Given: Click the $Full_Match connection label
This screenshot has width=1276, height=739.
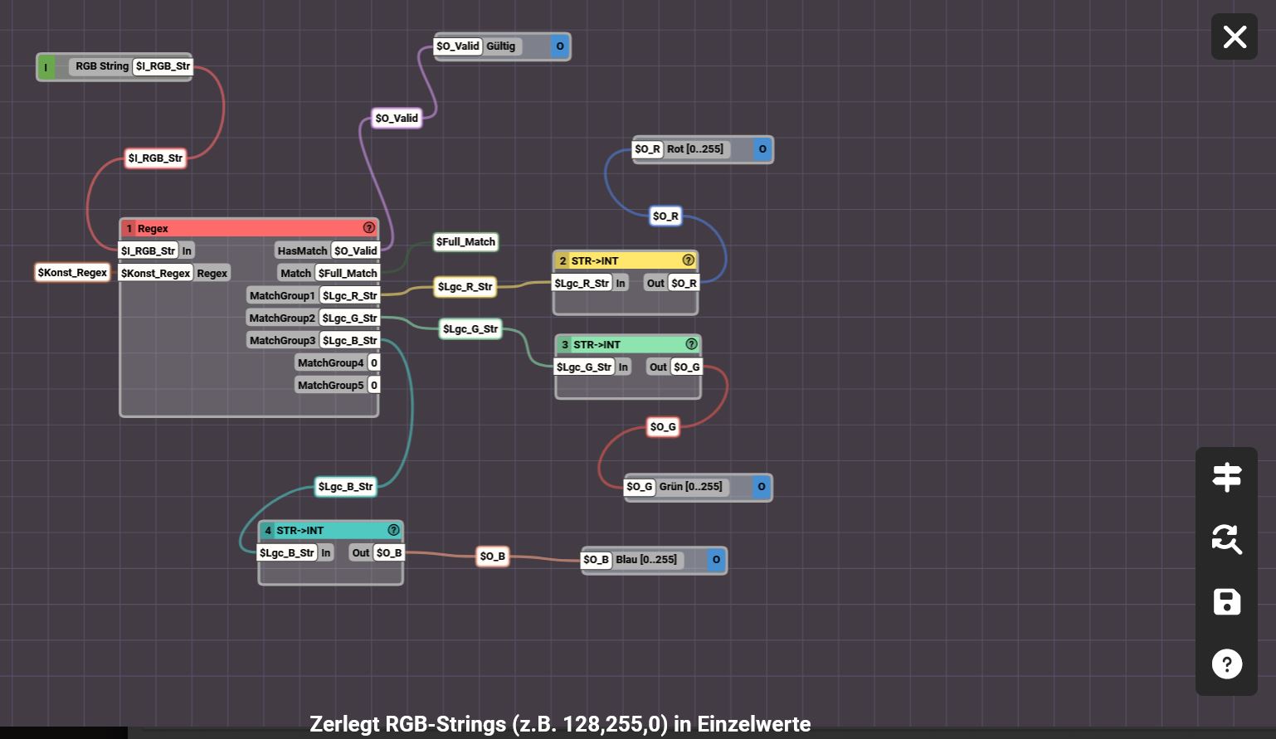Looking at the screenshot, I should (465, 242).
